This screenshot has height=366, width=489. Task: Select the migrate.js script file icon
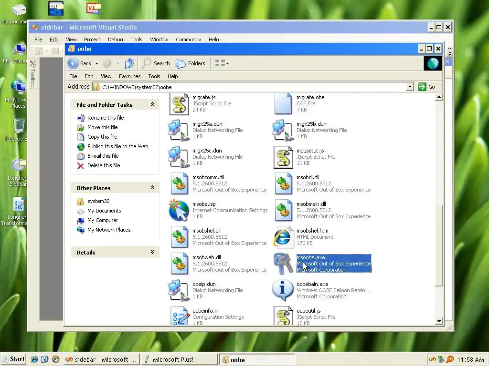coord(179,104)
